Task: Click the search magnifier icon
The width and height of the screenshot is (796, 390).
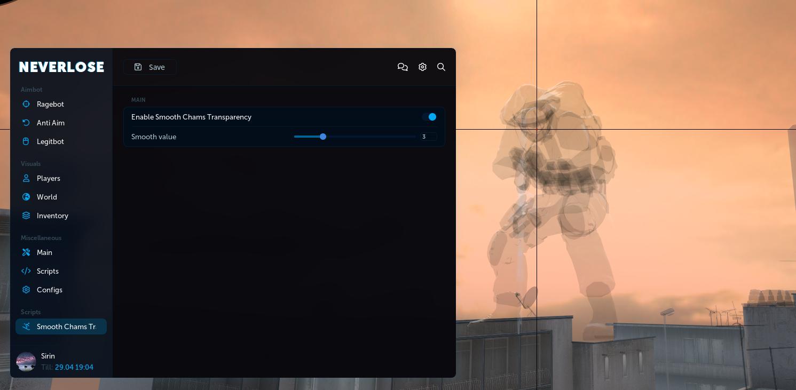Action: (441, 67)
